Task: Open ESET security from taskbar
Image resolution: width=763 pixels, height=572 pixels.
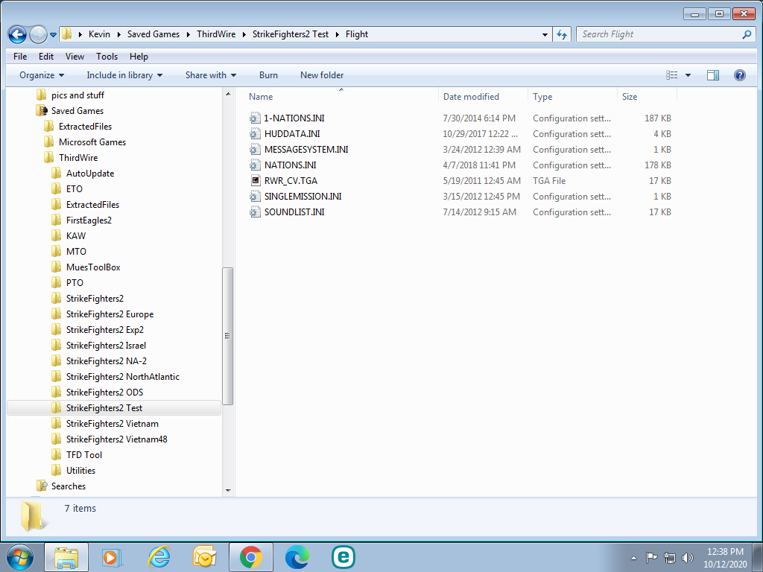Action: tap(343, 557)
